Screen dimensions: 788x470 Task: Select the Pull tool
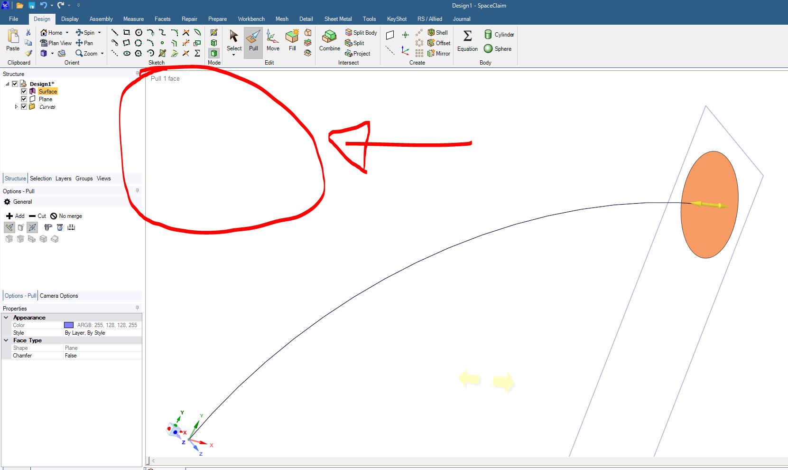coord(253,42)
